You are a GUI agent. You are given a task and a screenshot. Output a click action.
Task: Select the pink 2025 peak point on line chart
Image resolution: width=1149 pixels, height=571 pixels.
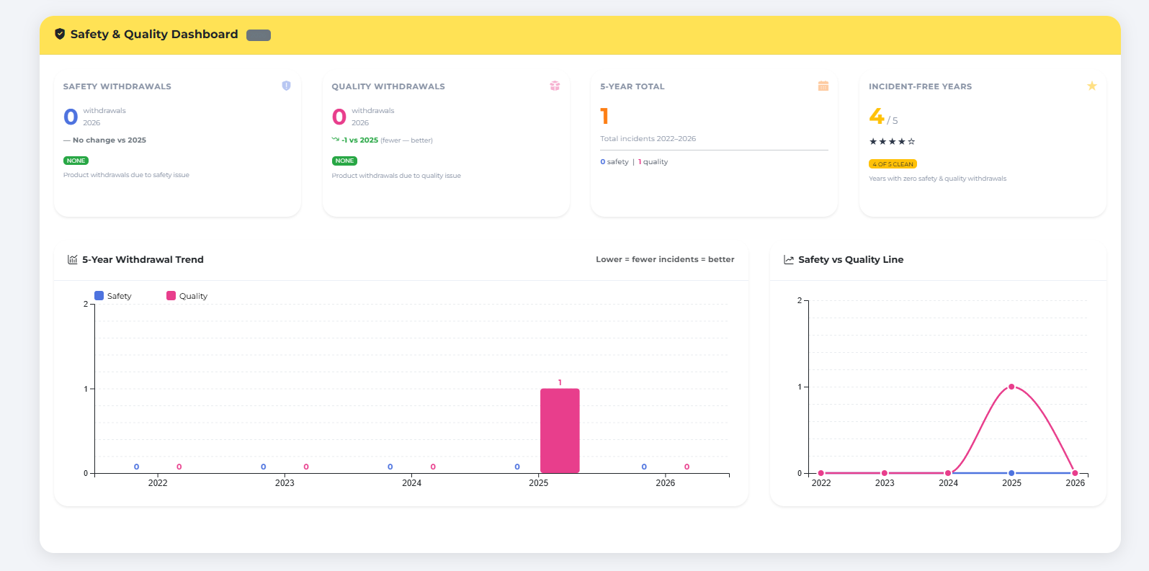point(1011,387)
